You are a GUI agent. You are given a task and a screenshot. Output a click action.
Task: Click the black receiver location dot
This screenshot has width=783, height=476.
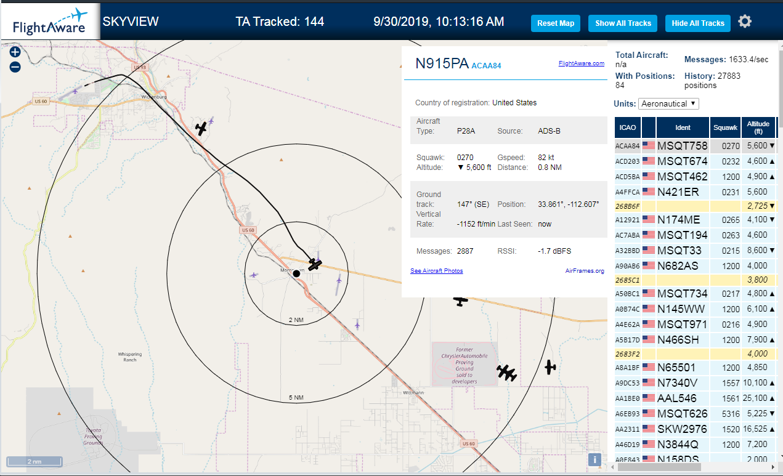[x=296, y=273]
